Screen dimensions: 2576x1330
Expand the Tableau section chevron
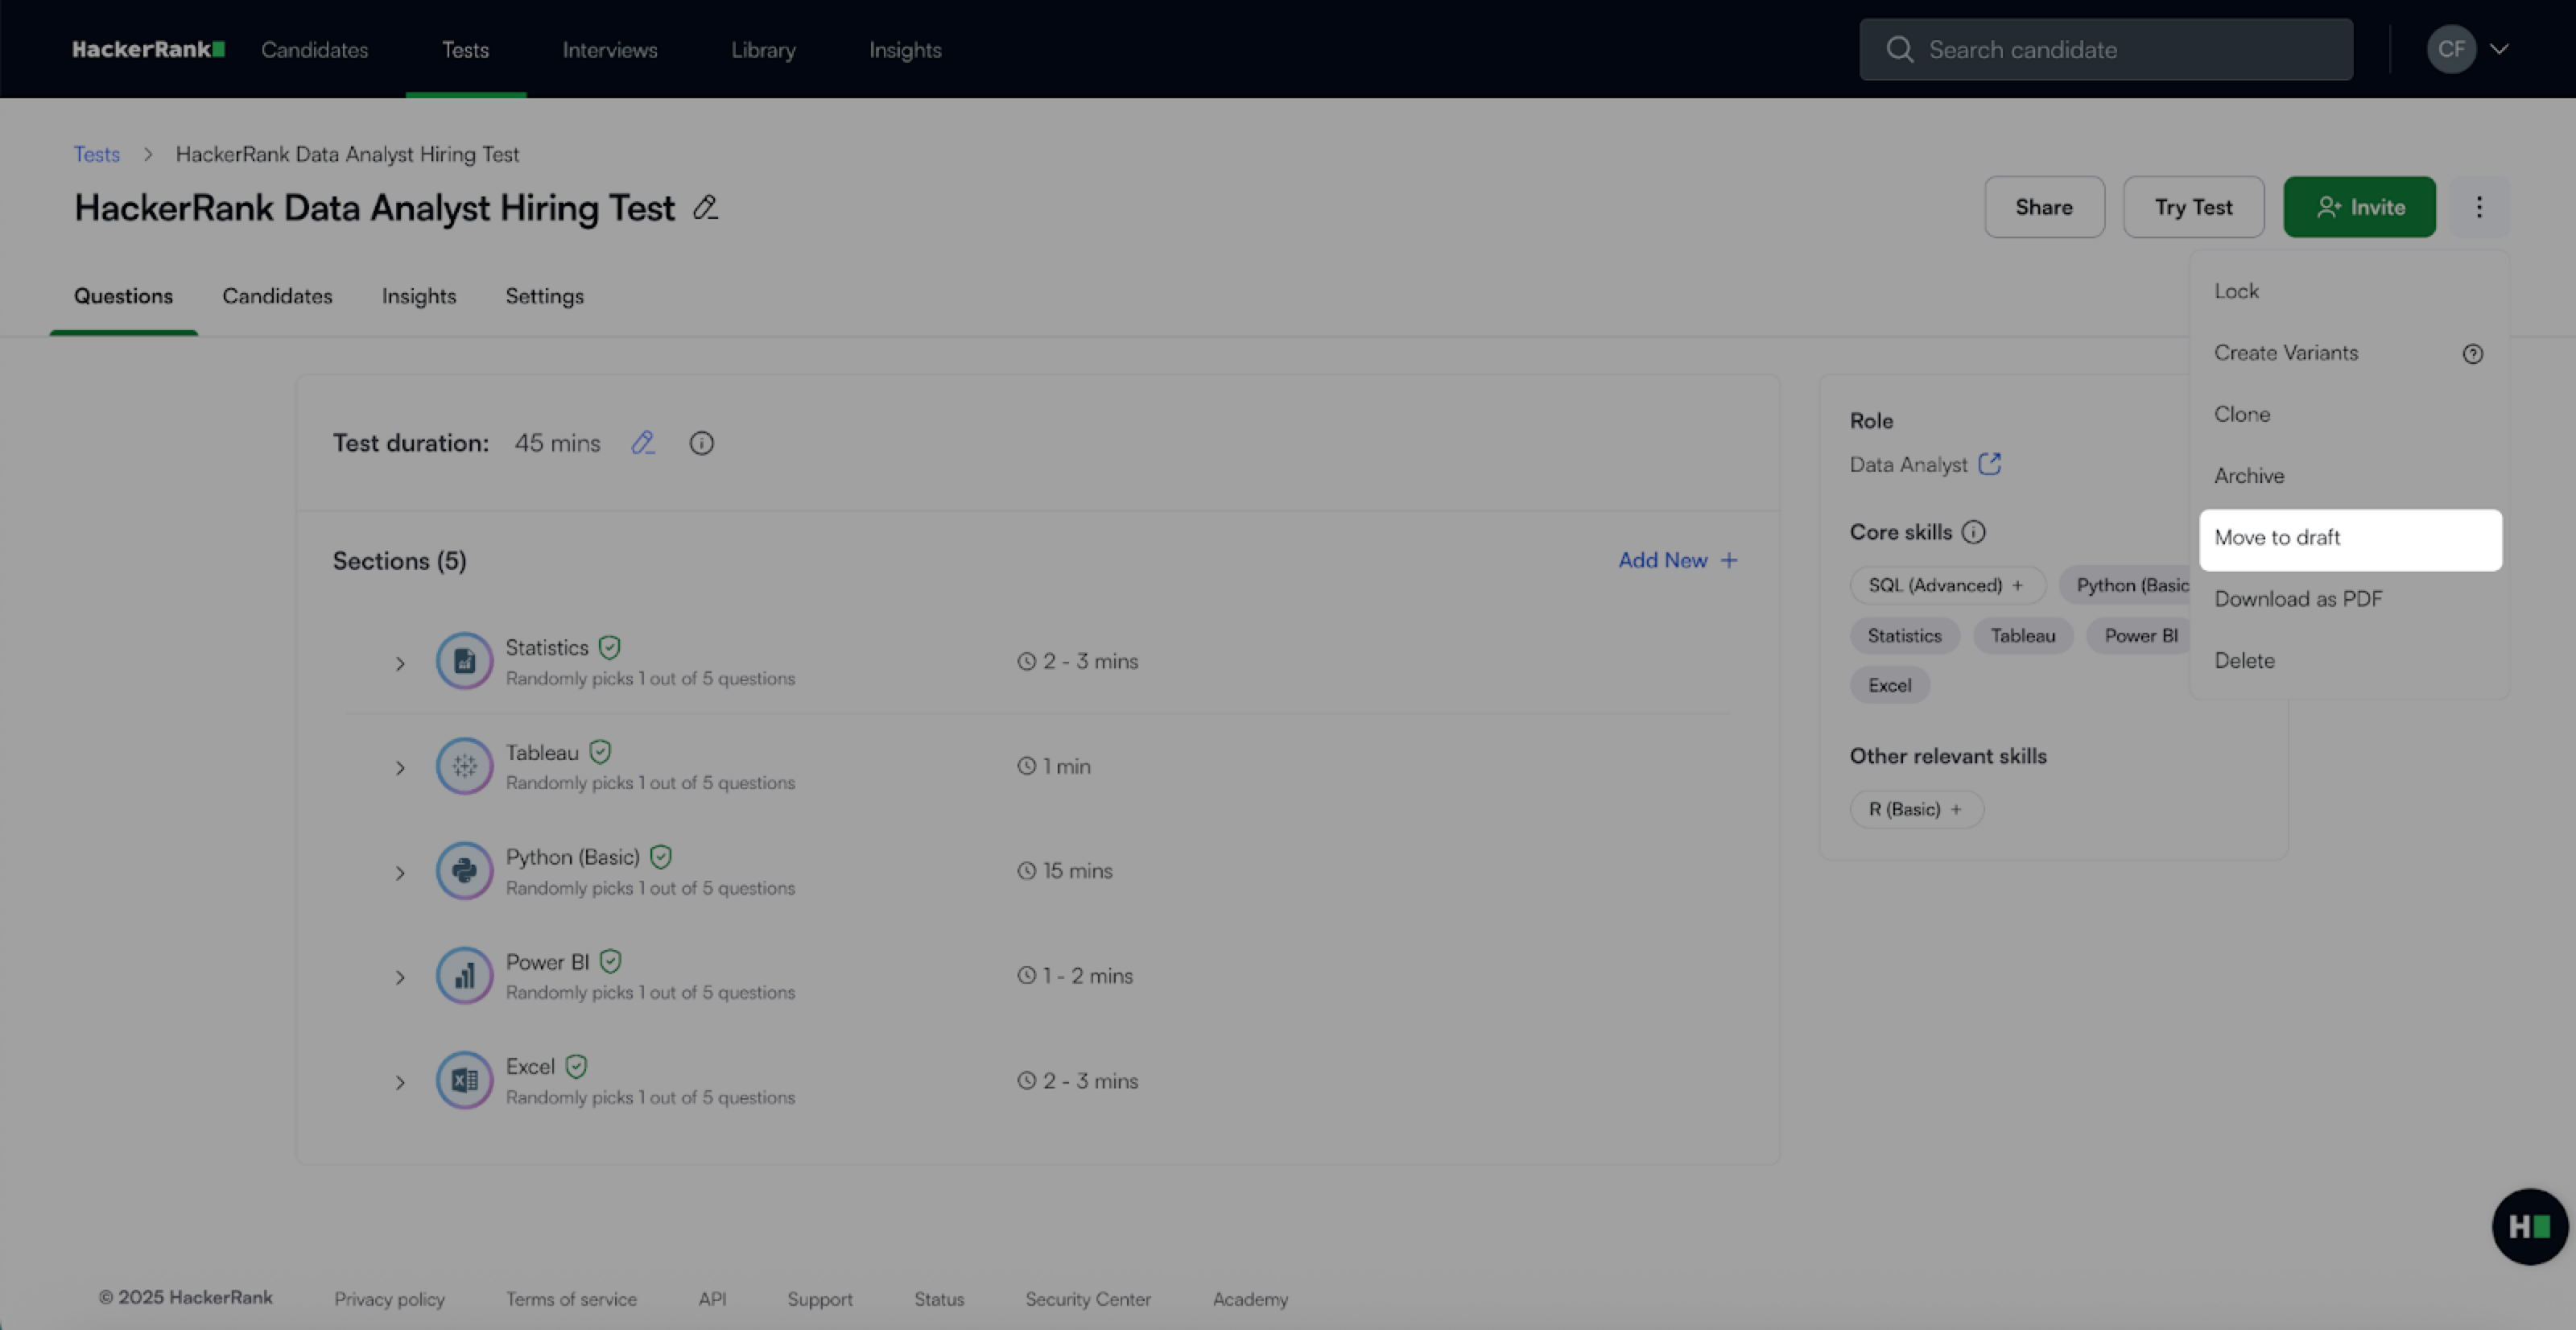coord(400,768)
